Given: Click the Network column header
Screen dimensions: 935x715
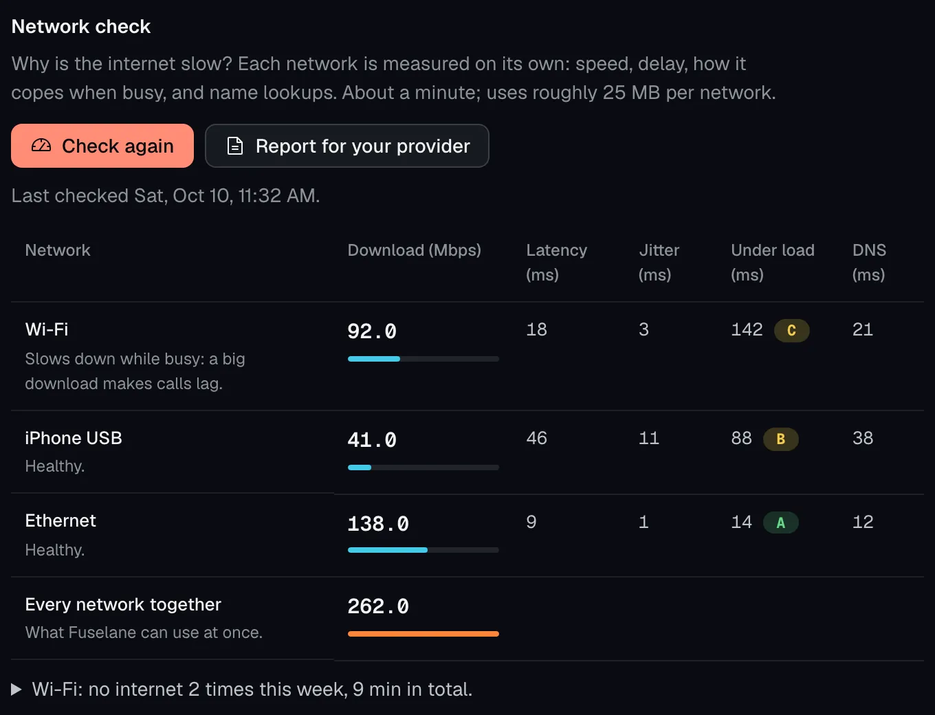Looking at the screenshot, I should click(58, 250).
